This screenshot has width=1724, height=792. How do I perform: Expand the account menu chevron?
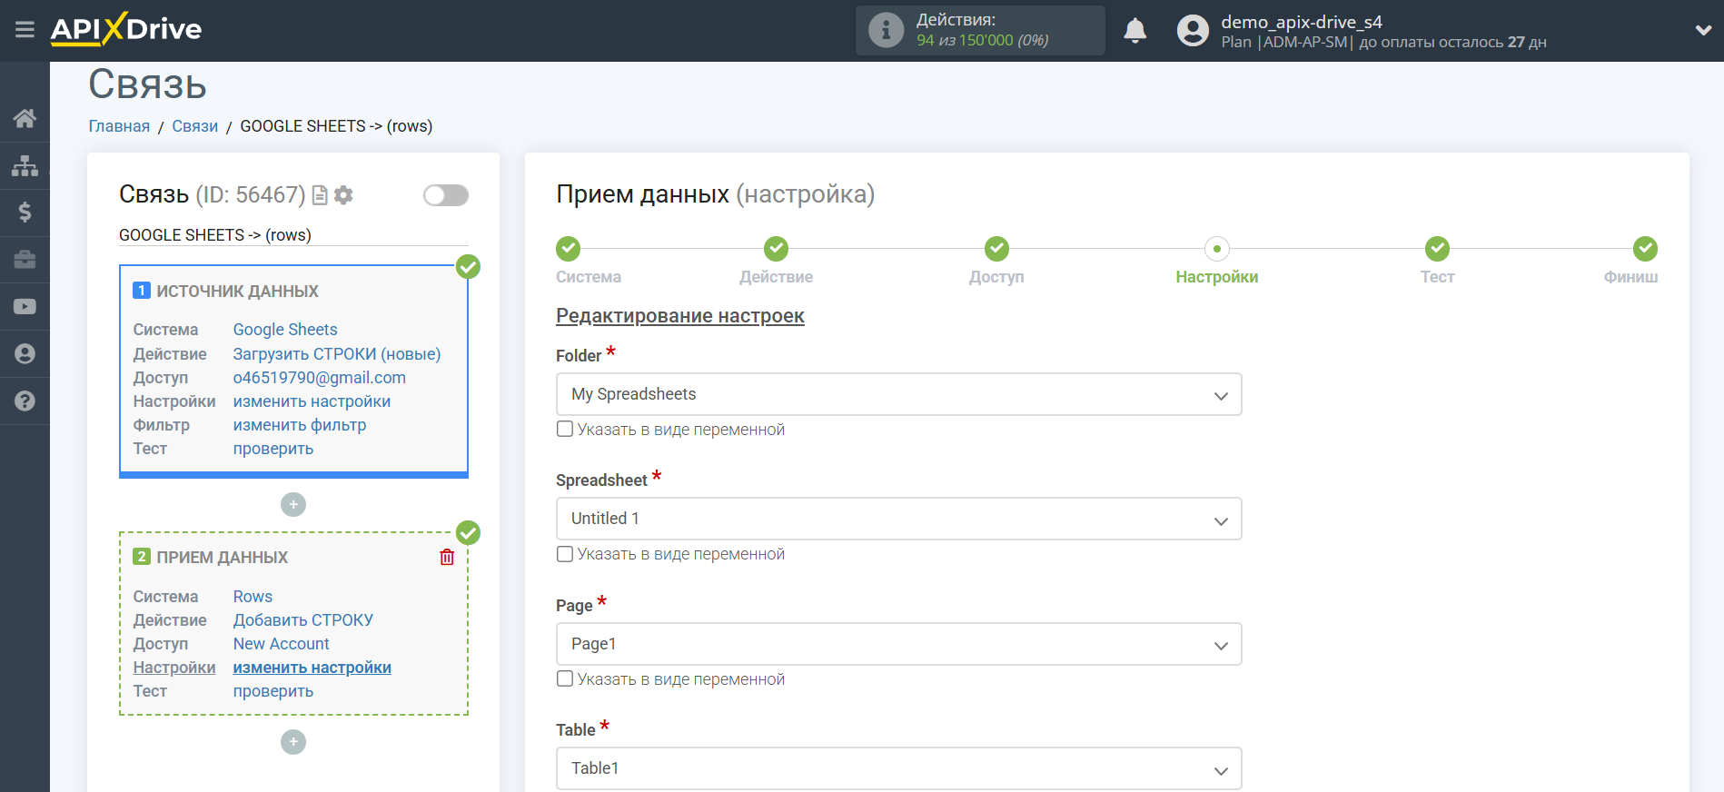[1703, 30]
